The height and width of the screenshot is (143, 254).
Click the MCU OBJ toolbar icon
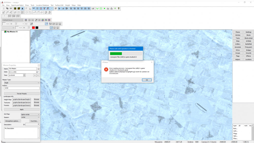click(71, 9)
